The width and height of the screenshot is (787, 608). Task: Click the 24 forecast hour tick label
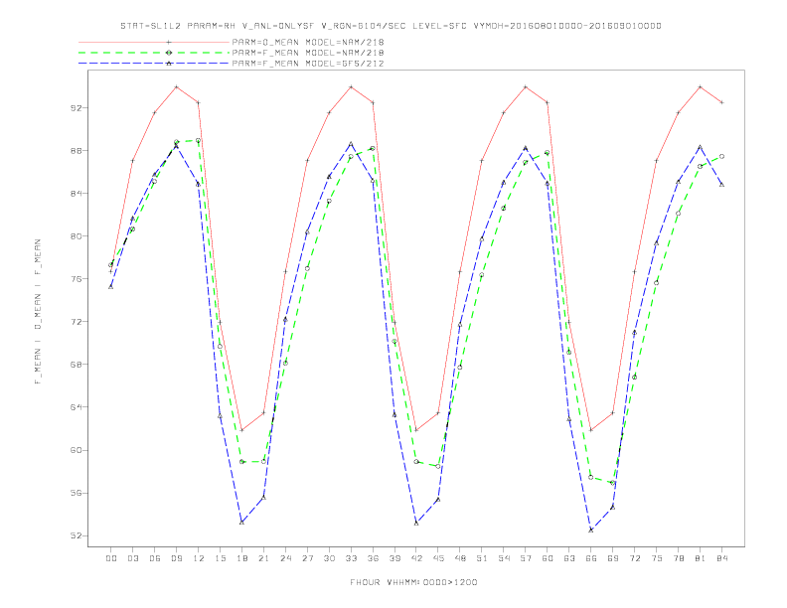pos(285,558)
